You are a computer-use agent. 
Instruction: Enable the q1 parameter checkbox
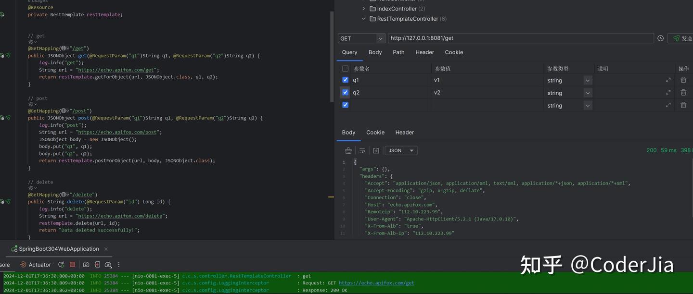[345, 79]
